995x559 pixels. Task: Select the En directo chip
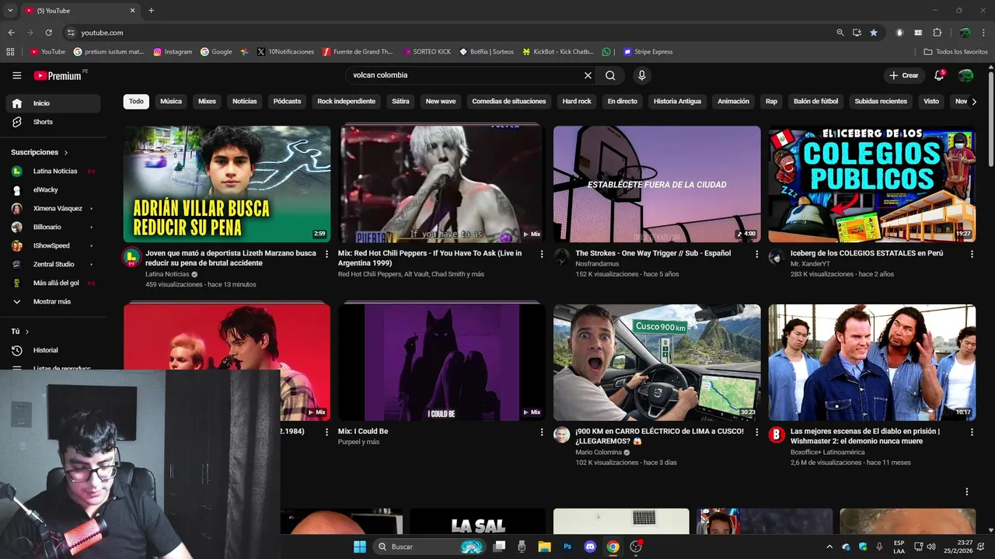tap(622, 101)
